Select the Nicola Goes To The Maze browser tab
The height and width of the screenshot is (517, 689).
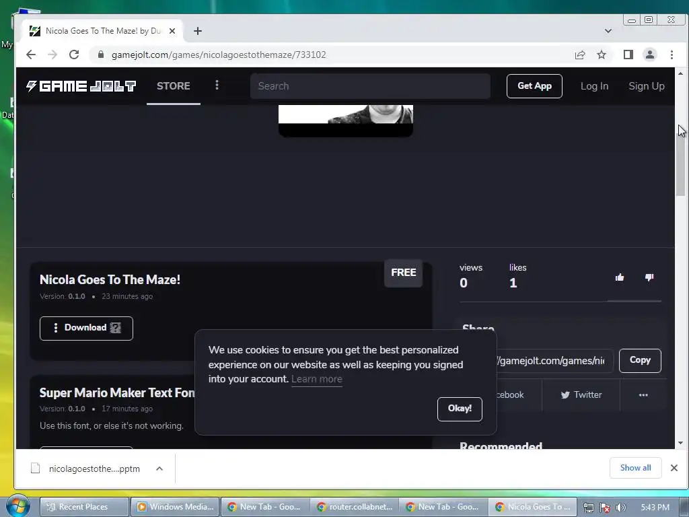(x=102, y=31)
